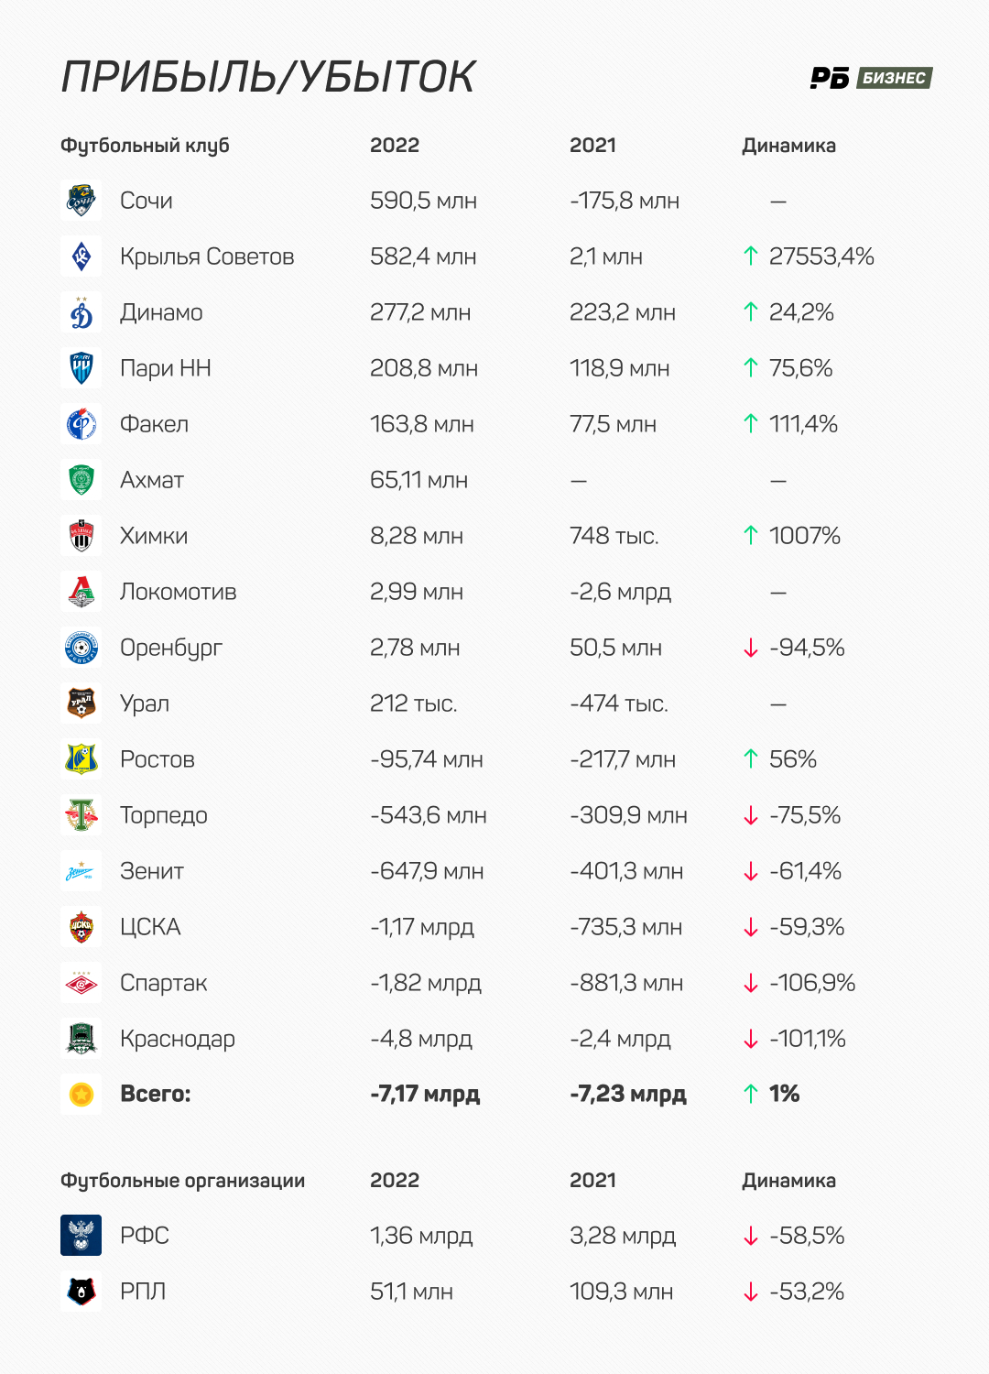
Task: Click the Всего 2022 total -7,17 млрд
Action: point(425,1094)
